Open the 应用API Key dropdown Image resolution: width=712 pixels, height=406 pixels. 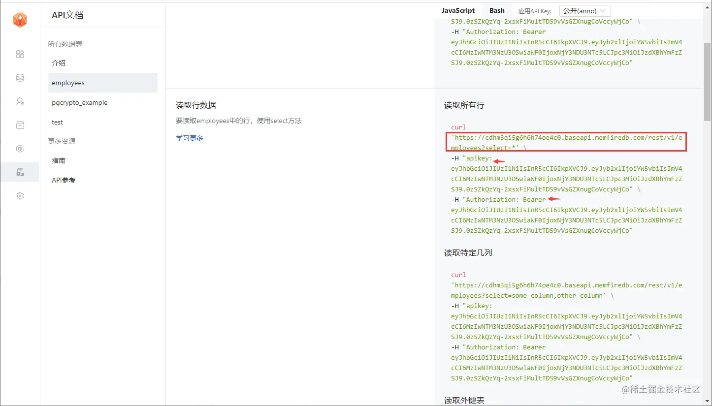click(585, 11)
